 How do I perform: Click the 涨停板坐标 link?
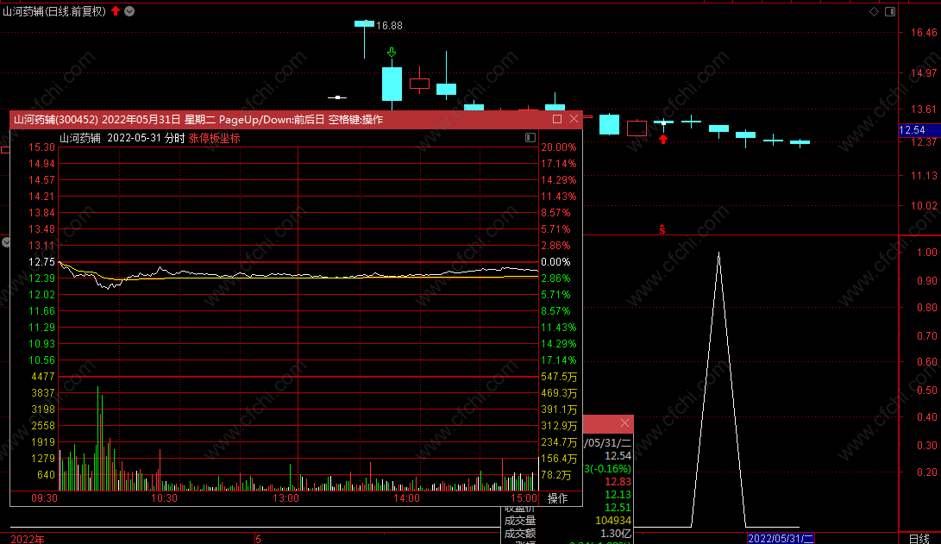click(214, 138)
